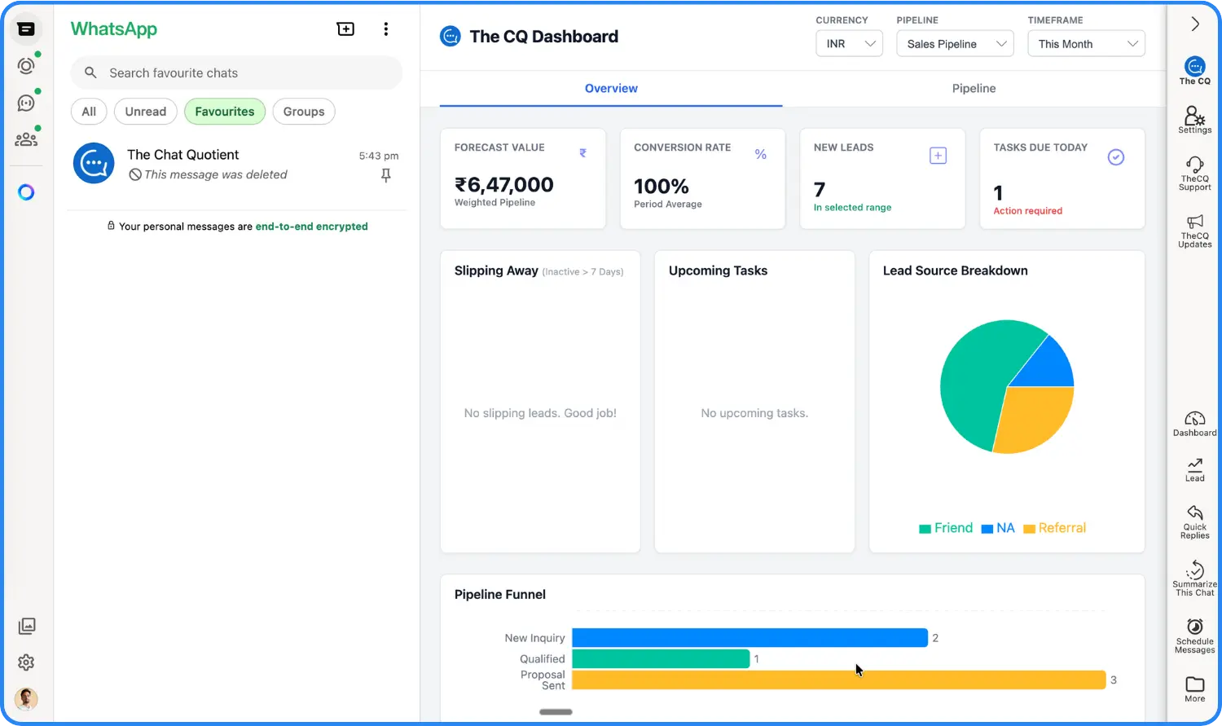Open the WhatsApp three-dot menu

click(385, 29)
